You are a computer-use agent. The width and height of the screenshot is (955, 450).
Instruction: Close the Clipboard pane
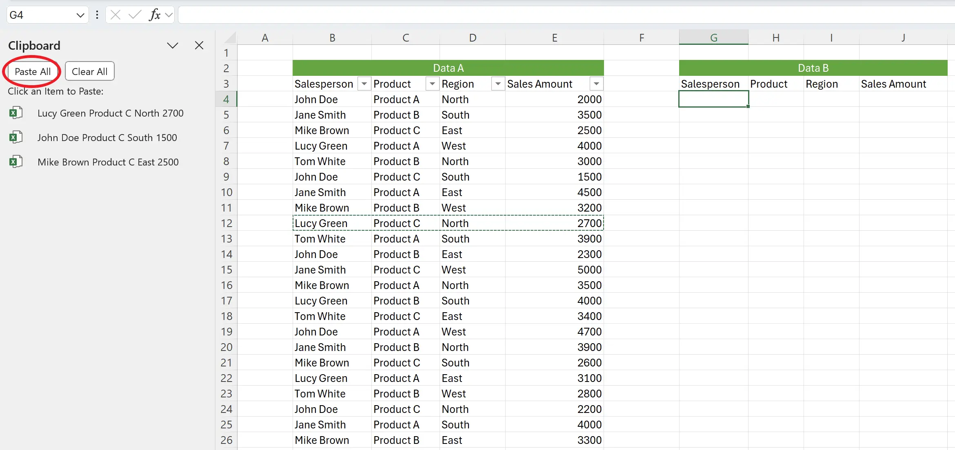pos(199,45)
